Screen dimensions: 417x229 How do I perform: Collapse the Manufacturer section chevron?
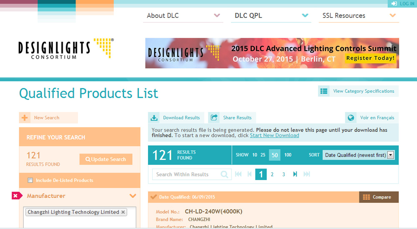coord(133,196)
